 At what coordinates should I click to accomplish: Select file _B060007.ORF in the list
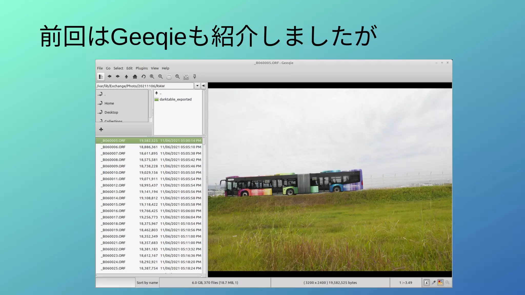(149, 153)
